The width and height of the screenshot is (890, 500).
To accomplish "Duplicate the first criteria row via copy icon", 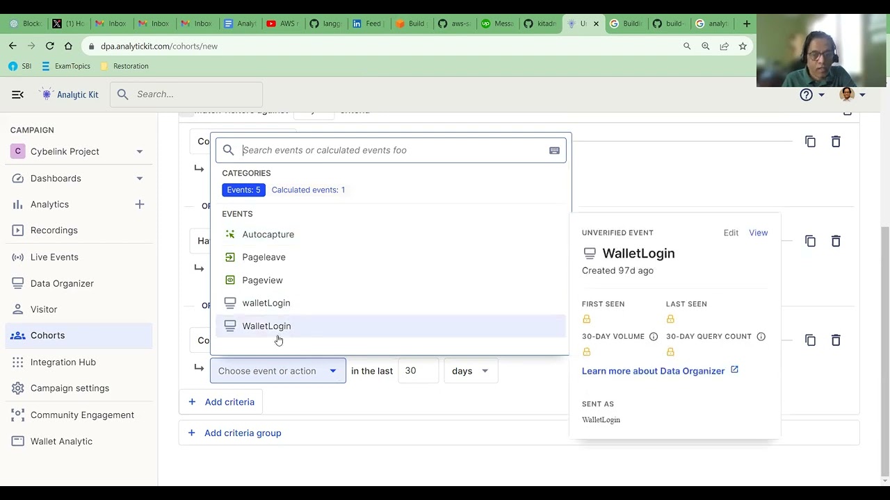I will click(810, 142).
